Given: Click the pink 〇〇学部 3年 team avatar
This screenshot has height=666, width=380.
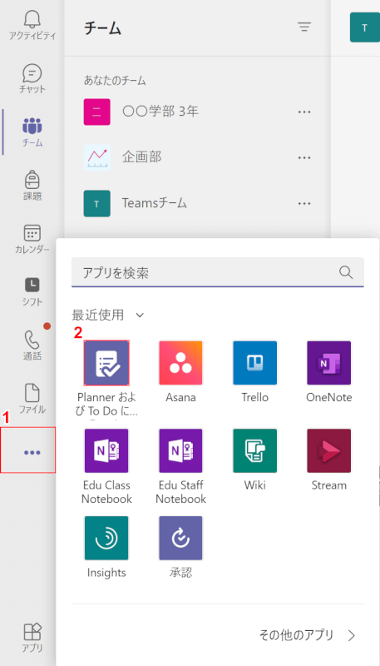Looking at the screenshot, I should click(96, 112).
